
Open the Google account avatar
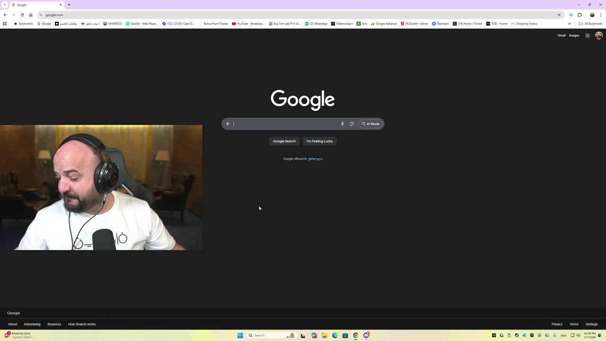click(x=599, y=36)
